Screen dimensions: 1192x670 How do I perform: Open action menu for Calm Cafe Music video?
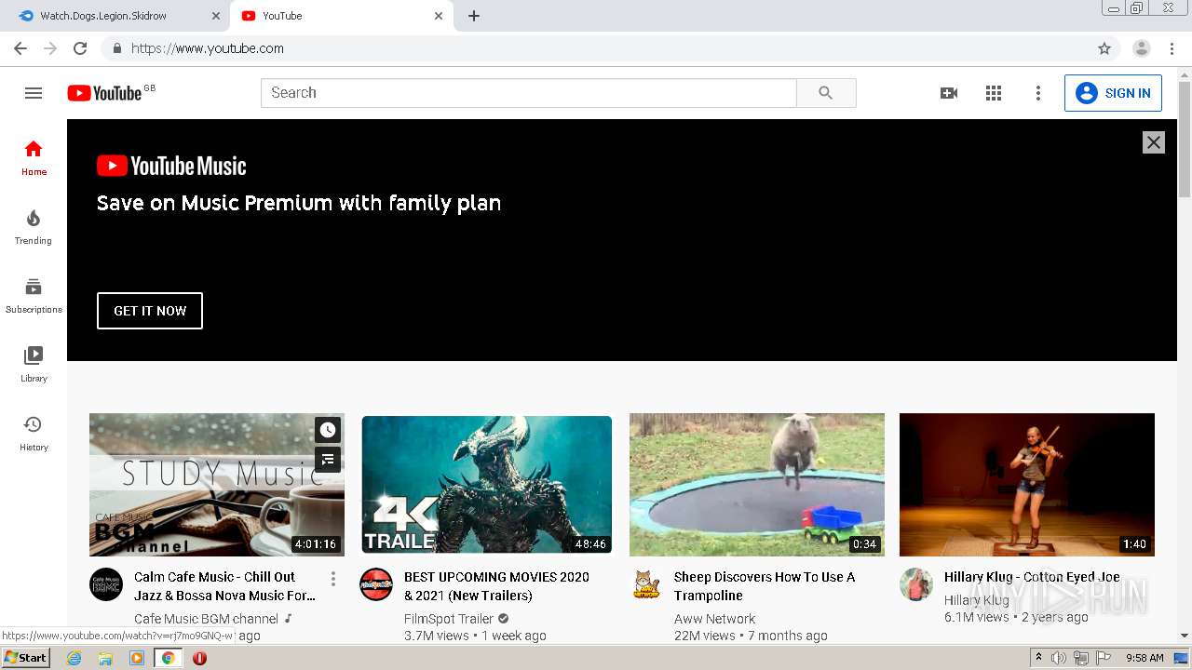pyautogui.click(x=332, y=579)
